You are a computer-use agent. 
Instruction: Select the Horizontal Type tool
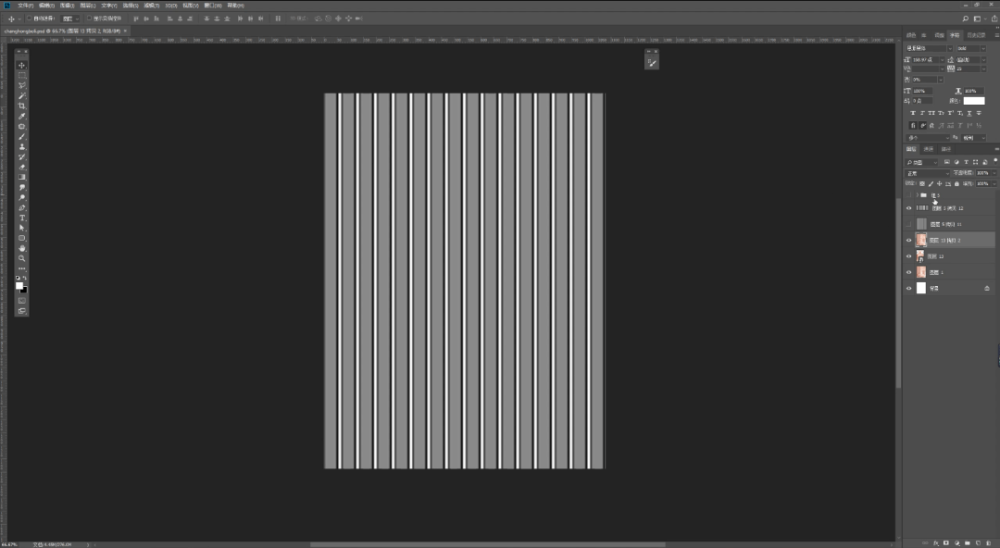coord(22,218)
